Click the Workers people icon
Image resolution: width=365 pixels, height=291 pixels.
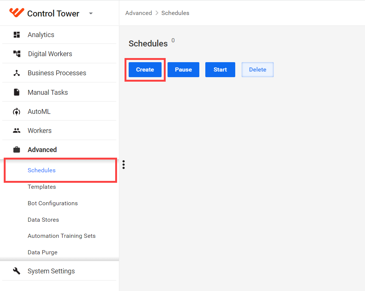[16, 131]
